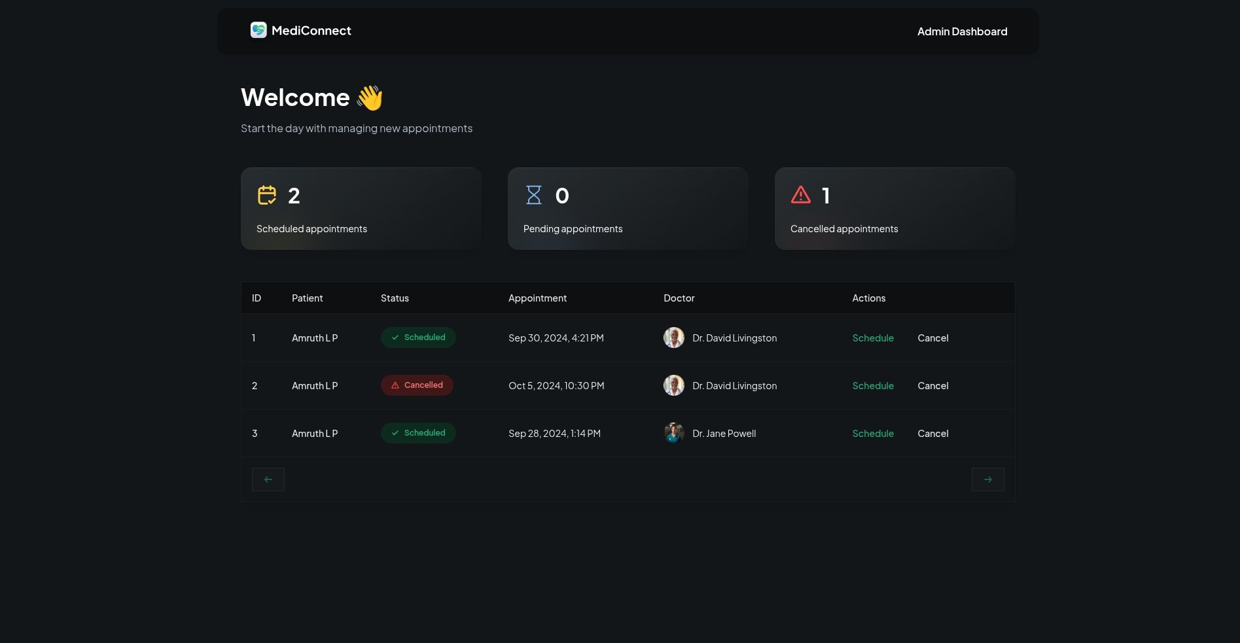Schedule the appointment with ID 1
Image resolution: width=1240 pixels, height=643 pixels.
point(873,338)
